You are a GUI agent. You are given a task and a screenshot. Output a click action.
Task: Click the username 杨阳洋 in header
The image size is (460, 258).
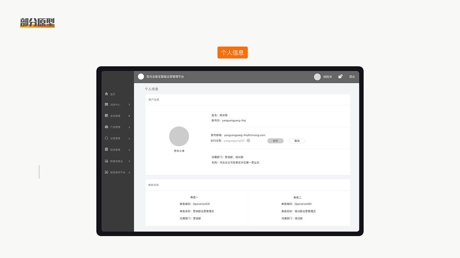[327, 77]
